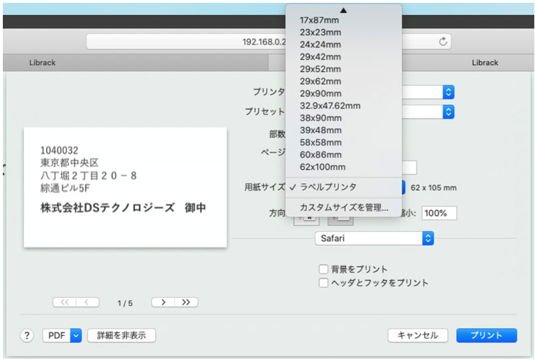The height and width of the screenshot is (360, 535).
Task: Click the キャンセル button
Action: click(x=418, y=335)
